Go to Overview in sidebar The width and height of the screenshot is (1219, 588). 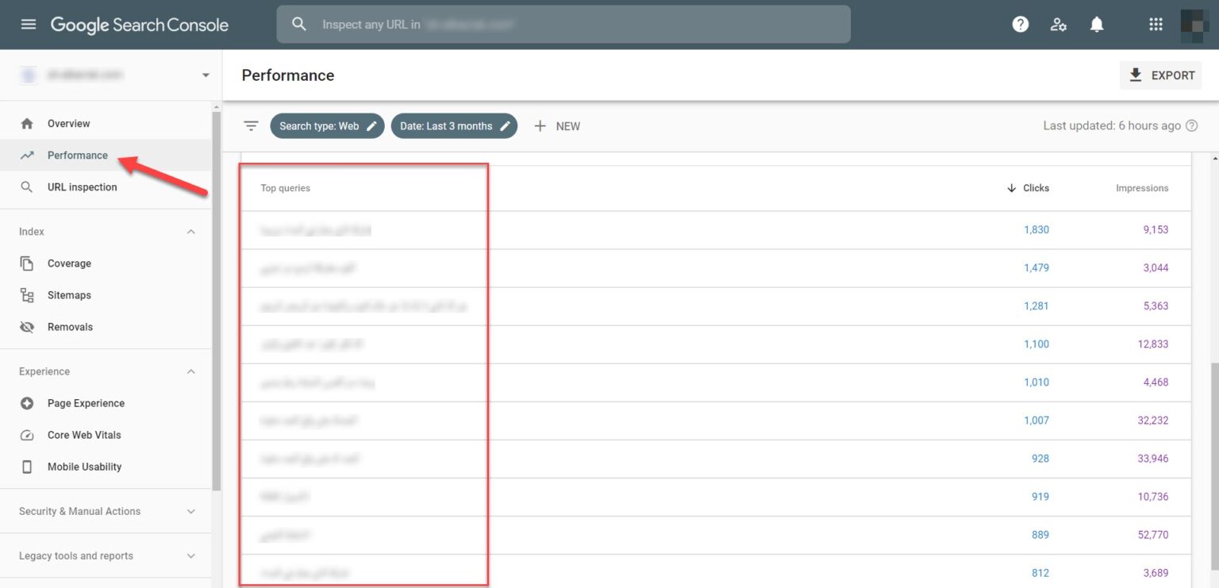coord(68,124)
